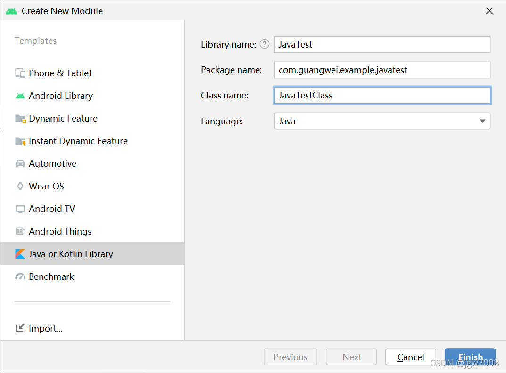
Task: Click into the Package name field
Action: pos(382,70)
